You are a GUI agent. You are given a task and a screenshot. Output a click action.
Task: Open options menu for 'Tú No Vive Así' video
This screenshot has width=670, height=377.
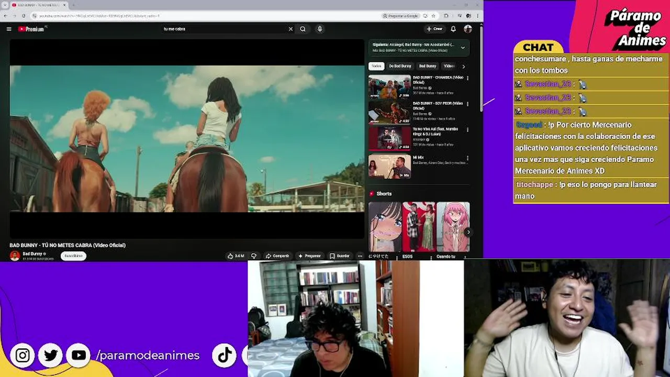(467, 130)
